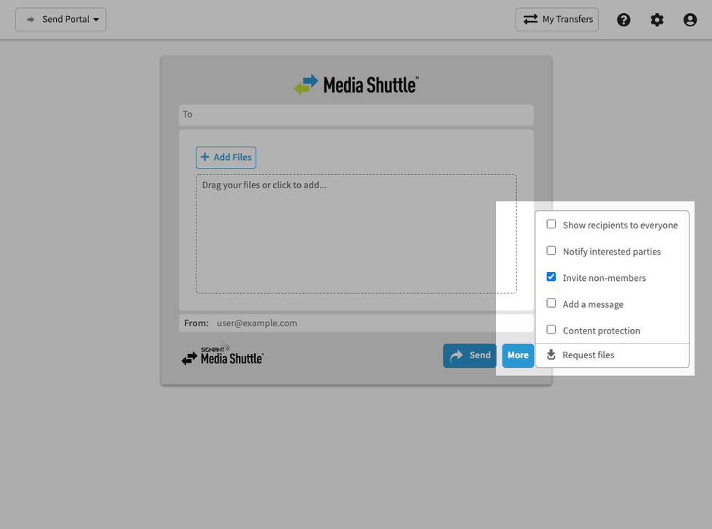The image size is (712, 529).
Task: Select Request files from the menu
Action: [588, 355]
